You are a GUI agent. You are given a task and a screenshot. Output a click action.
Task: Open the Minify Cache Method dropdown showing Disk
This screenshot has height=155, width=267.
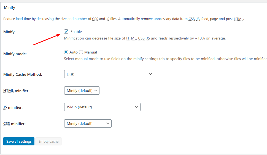tap(109, 74)
